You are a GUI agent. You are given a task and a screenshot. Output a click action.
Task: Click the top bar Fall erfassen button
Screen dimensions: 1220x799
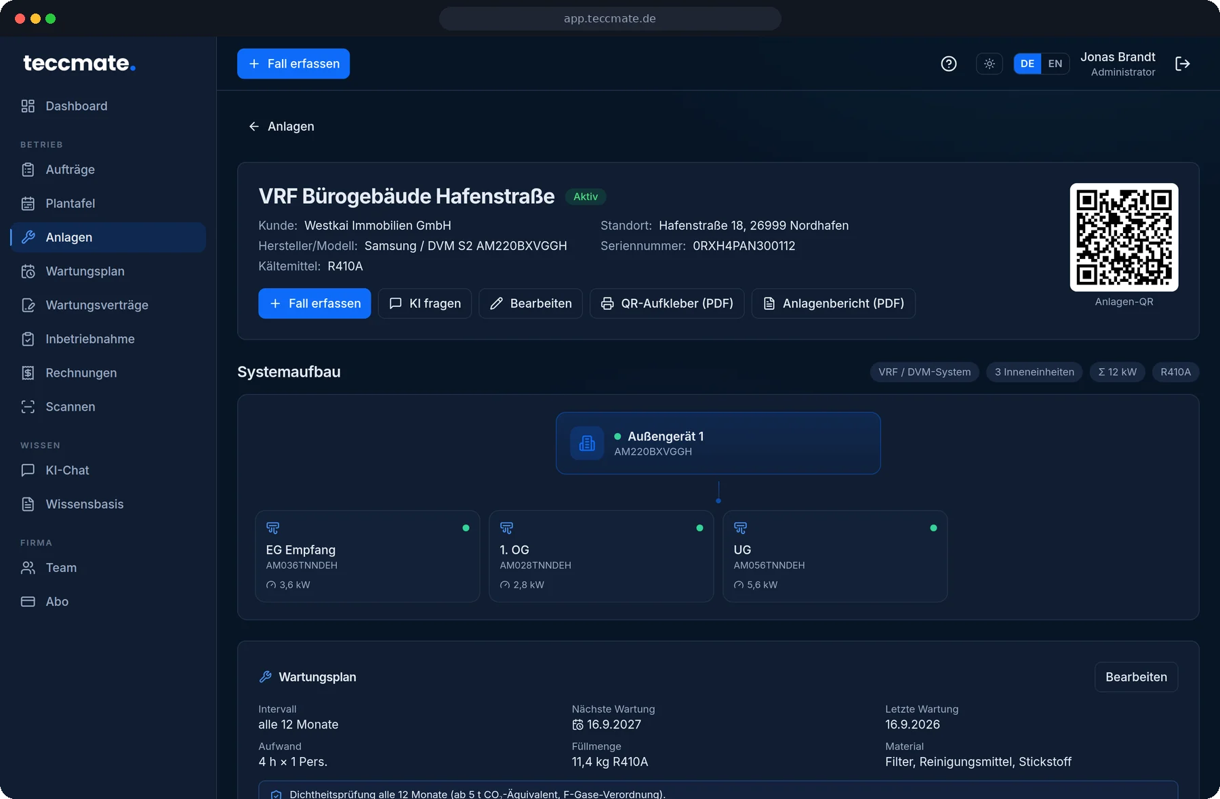click(x=293, y=64)
